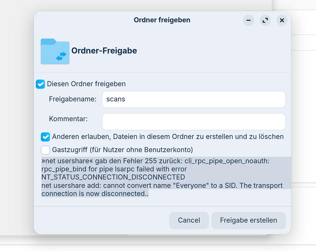Uncheck "Anderen erlauben, Dateien zu erstellen und löschen"
316x251 pixels.
(x=45, y=137)
